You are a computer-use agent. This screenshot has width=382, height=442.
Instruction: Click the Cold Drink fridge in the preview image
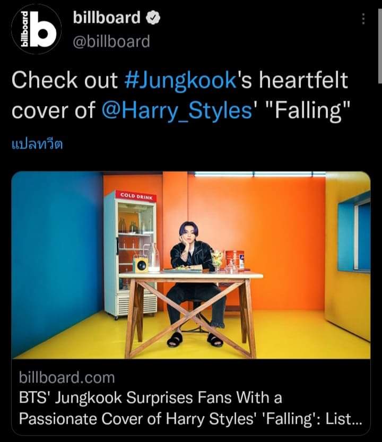(x=131, y=254)
